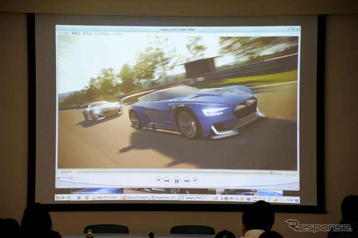This screenshot has height=238, width=358.
Task: Switch to the SNSデザインプレゼ folder window
Action: click(106, 198)
